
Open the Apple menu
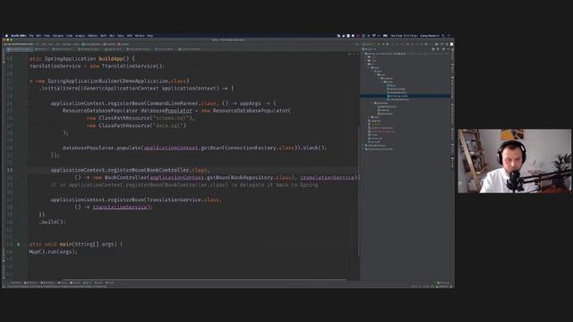[6, 36]
